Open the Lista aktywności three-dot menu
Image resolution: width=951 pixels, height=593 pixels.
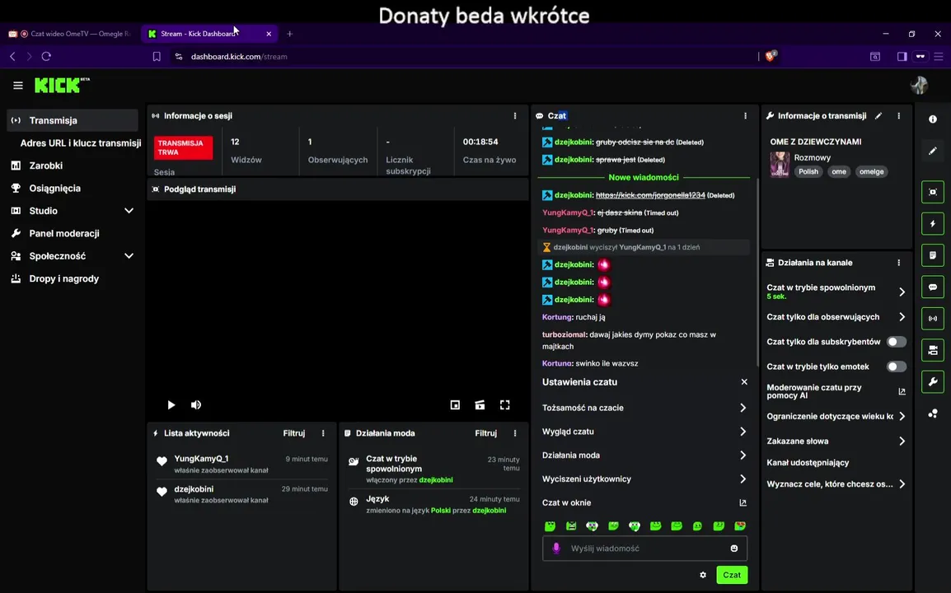323,433
